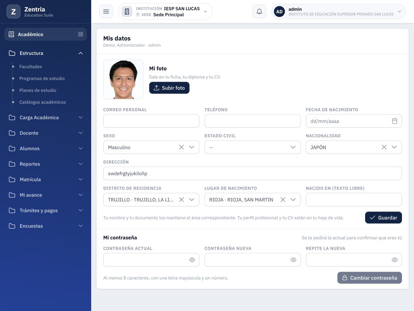Viewport: 414px width, 311px height.
Task: Clear the Sexo selection
Action: pyautogui.click(x=181, y=147)
